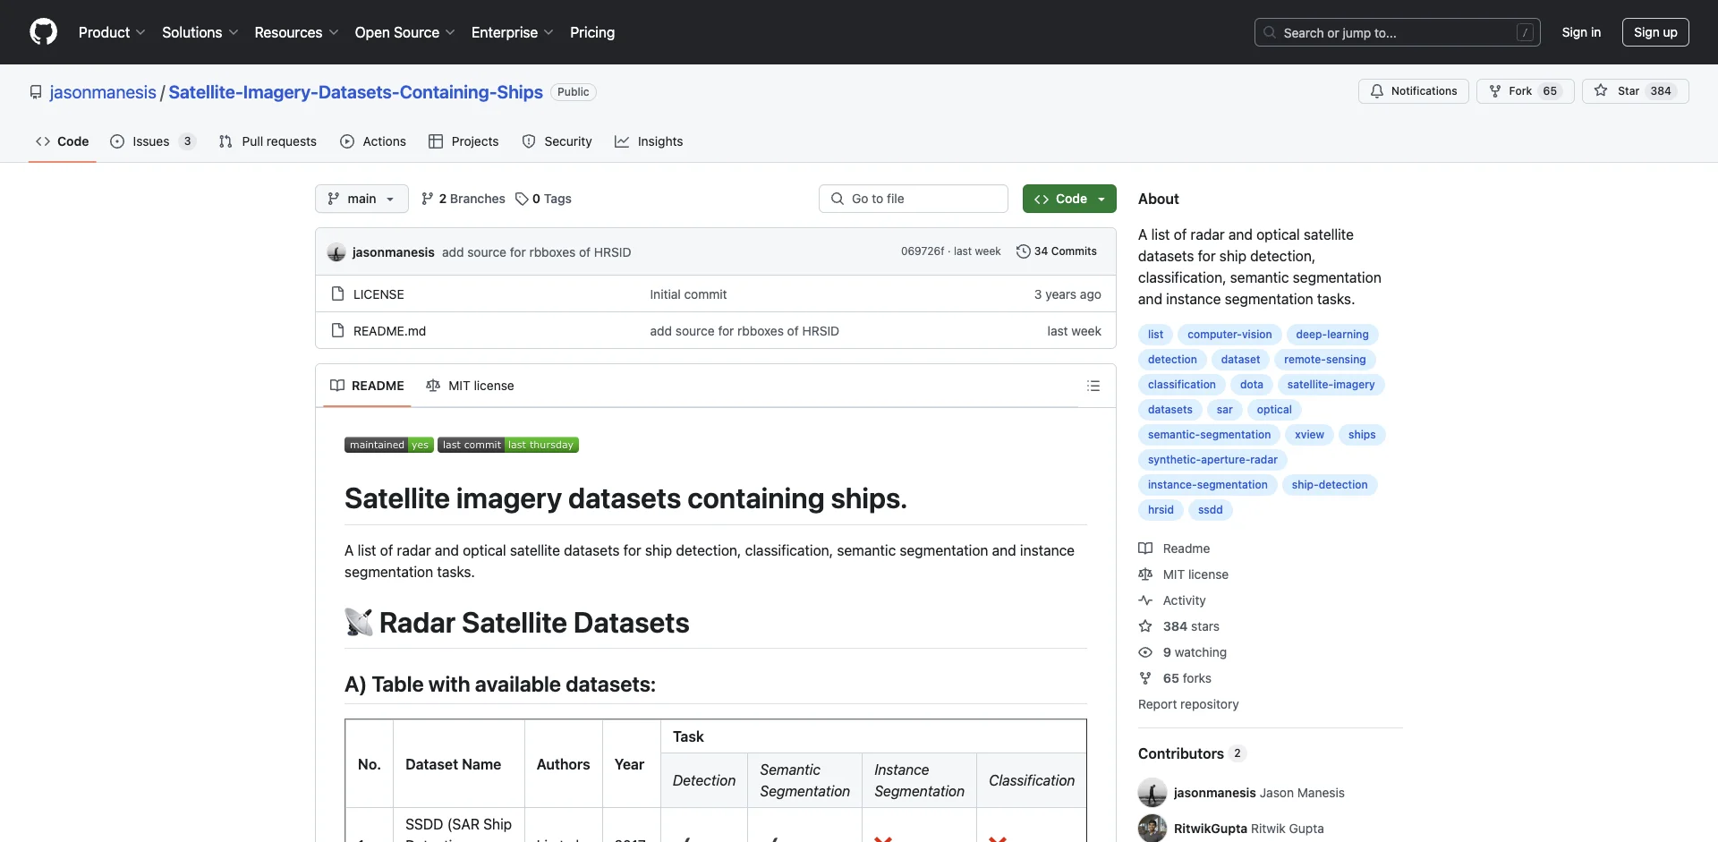This screenshot has width=1718, height=842.
Task: Click the Go to file input
Action: tap(913, 199)
